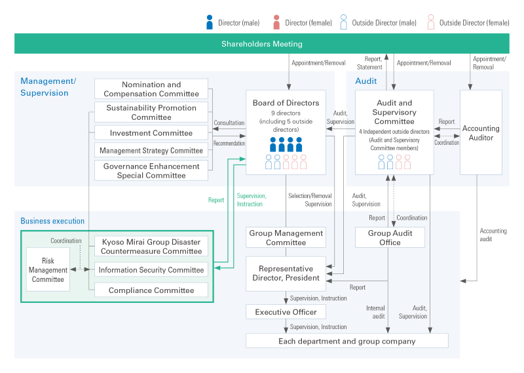Click the rightmost pink outline icon in Board of Directors

(x=303, y=162)
